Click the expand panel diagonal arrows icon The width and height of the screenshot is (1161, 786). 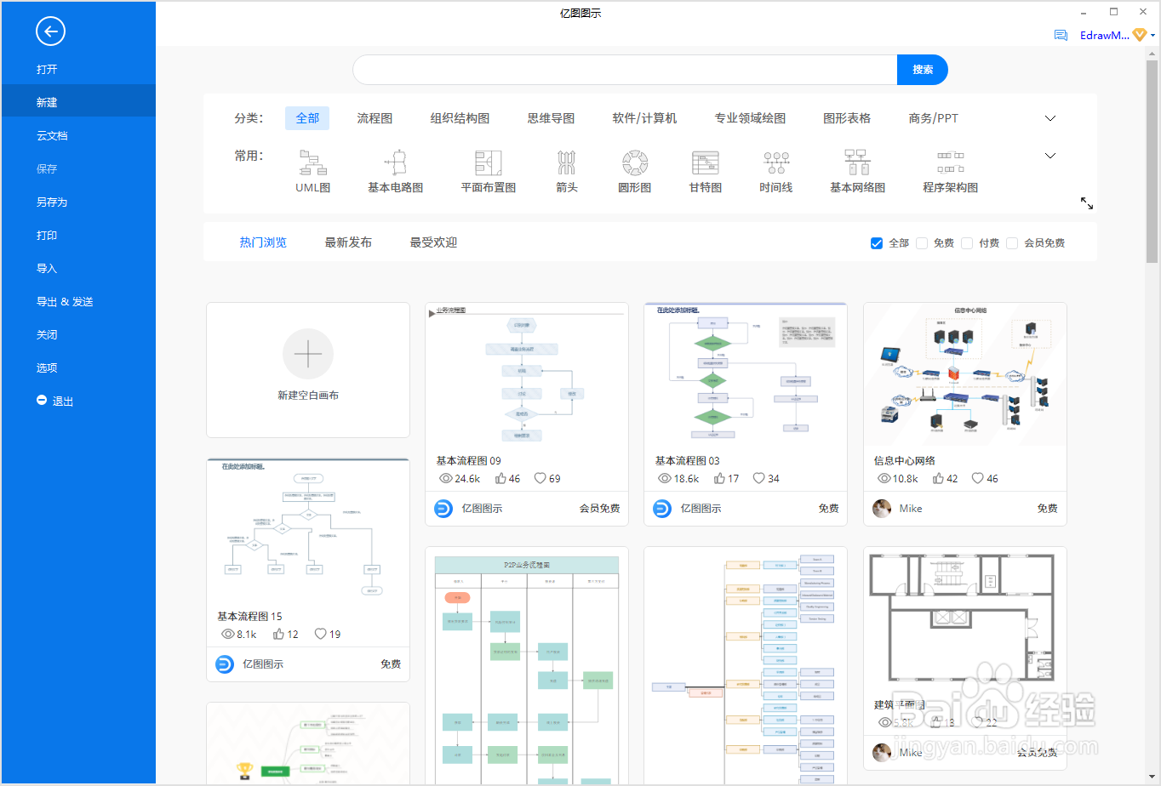click(x=1087, y=203)
